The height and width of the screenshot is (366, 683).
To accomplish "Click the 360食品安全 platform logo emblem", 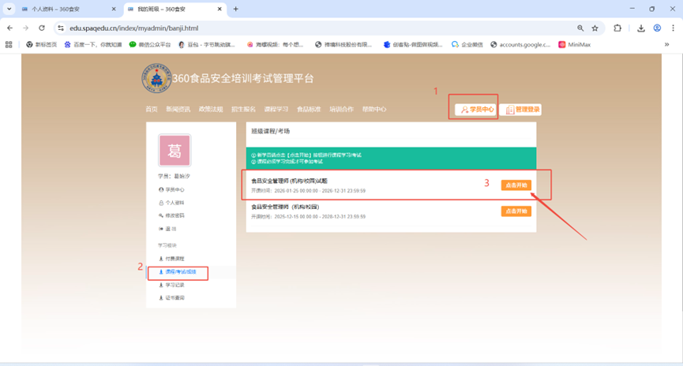I will (156, 79).
